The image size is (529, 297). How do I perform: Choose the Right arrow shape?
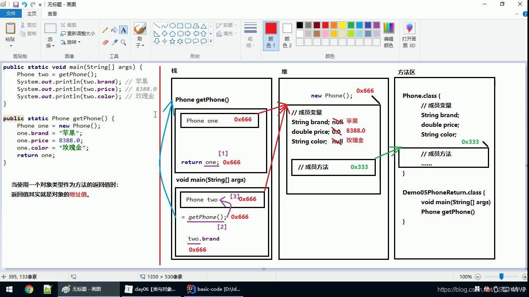[x=188, y=34]
